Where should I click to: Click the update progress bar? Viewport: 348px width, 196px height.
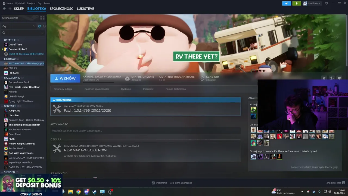point(98,82)
